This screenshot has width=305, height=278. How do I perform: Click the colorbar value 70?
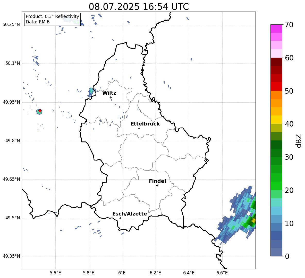coord(289,25)
